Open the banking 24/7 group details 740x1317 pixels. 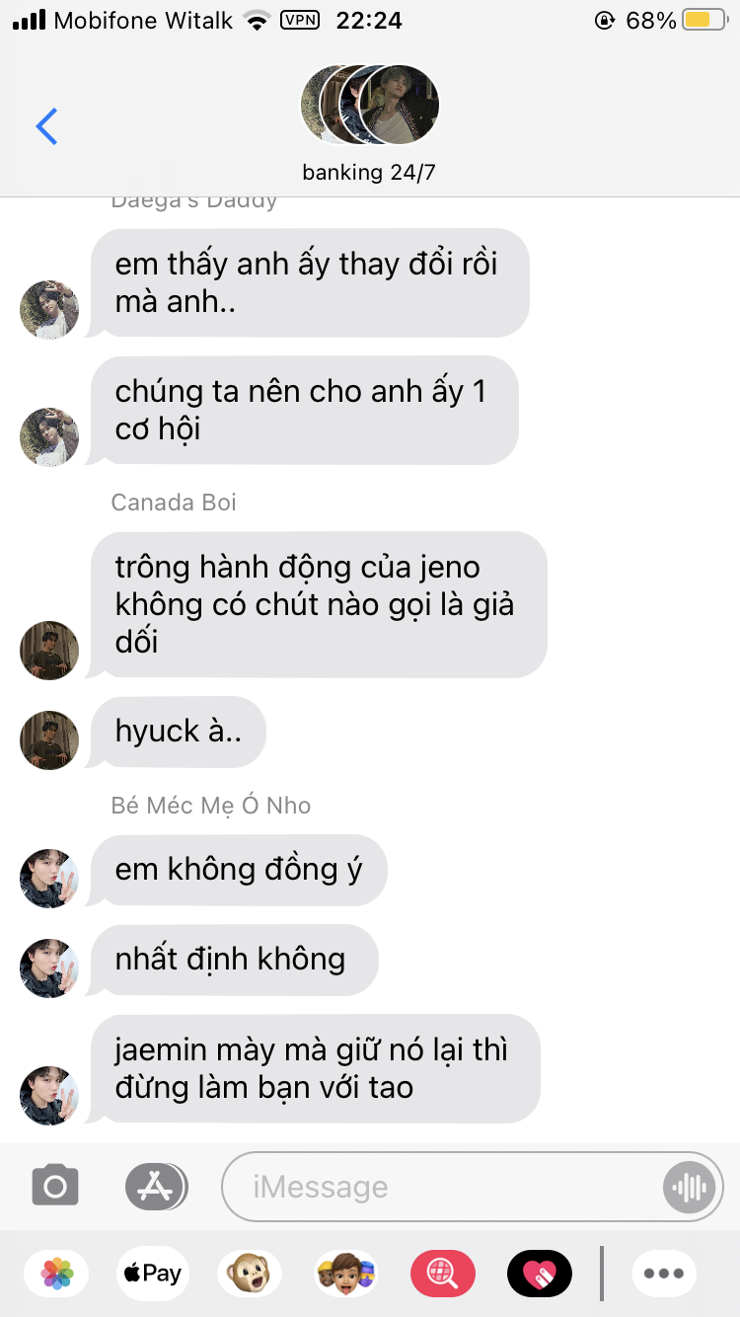tap(369, 172)
